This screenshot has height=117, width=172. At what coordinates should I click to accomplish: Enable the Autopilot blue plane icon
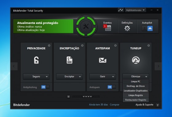coord(150,29)
